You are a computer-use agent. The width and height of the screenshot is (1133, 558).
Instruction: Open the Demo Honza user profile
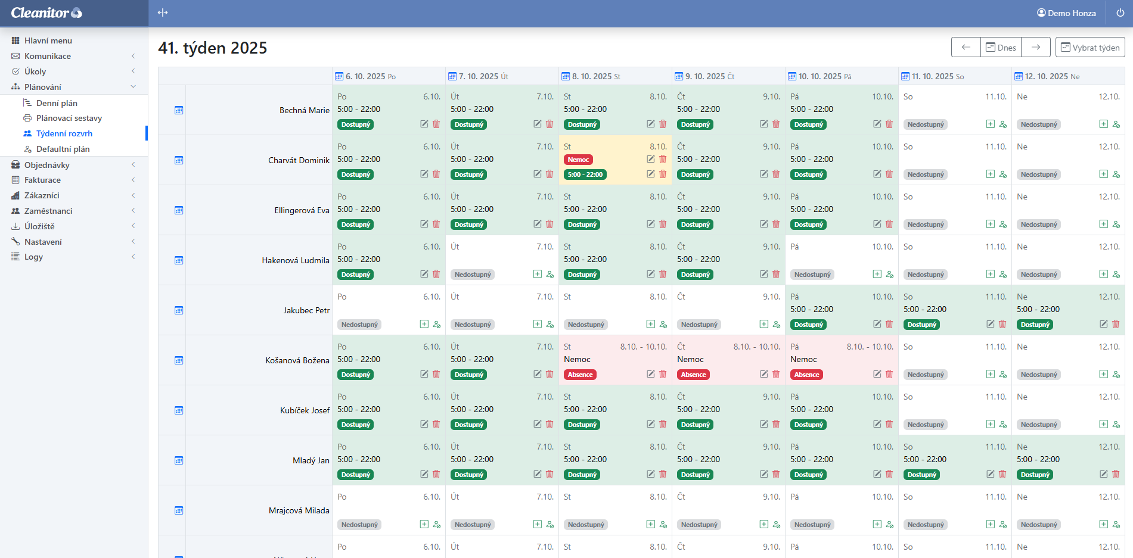pyautogui.click(x=1066, y=13)
